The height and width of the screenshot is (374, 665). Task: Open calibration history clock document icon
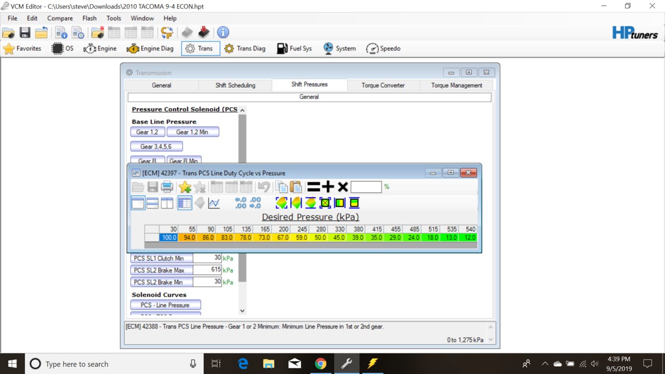tap(78, 33)
